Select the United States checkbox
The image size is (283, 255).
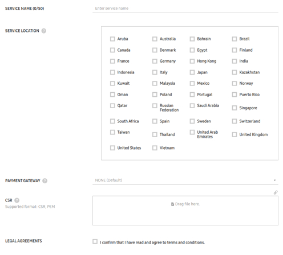click(x=112, y=148)
